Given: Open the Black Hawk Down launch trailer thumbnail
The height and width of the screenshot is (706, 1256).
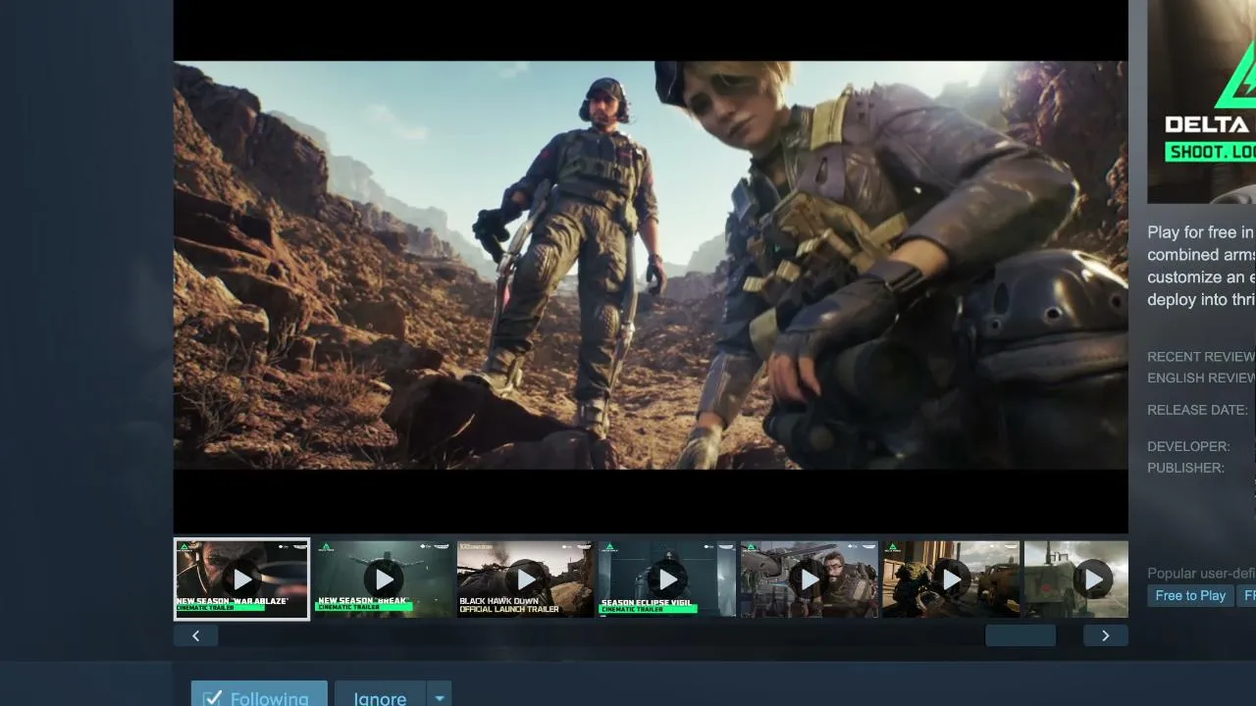Looking at the screenshot, I should coord(525,579).
